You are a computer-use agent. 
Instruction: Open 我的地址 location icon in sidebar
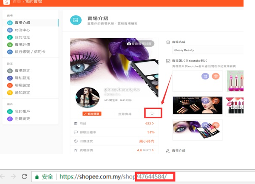(x=10, y=37)
